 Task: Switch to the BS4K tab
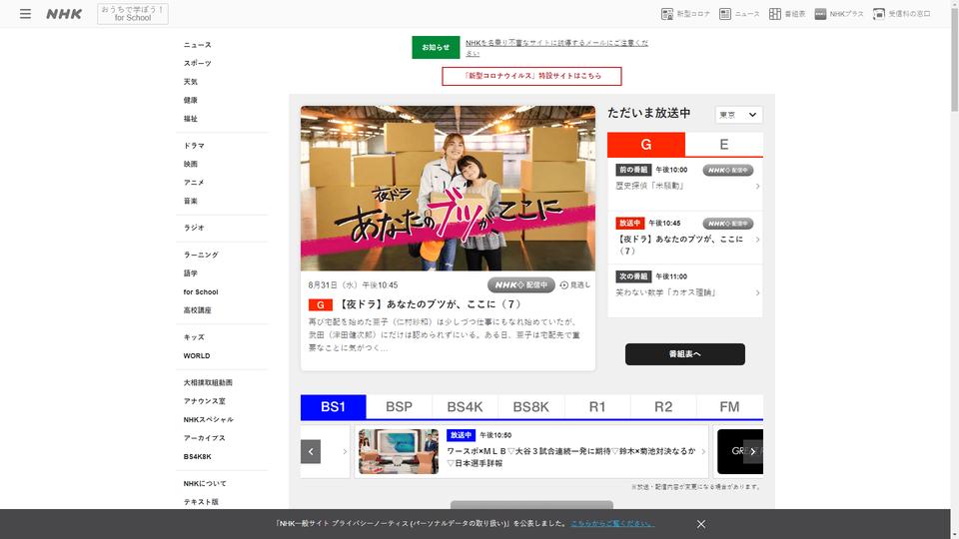(465, 407)
